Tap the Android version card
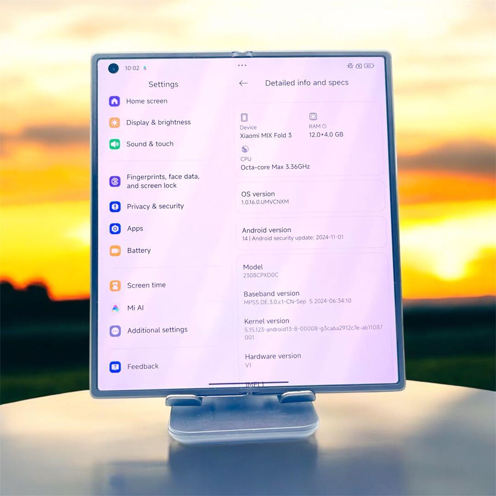The image size is (496, 496). (x=311, y=233)
